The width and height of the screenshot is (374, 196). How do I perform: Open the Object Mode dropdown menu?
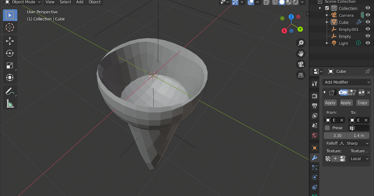(22, 2)
